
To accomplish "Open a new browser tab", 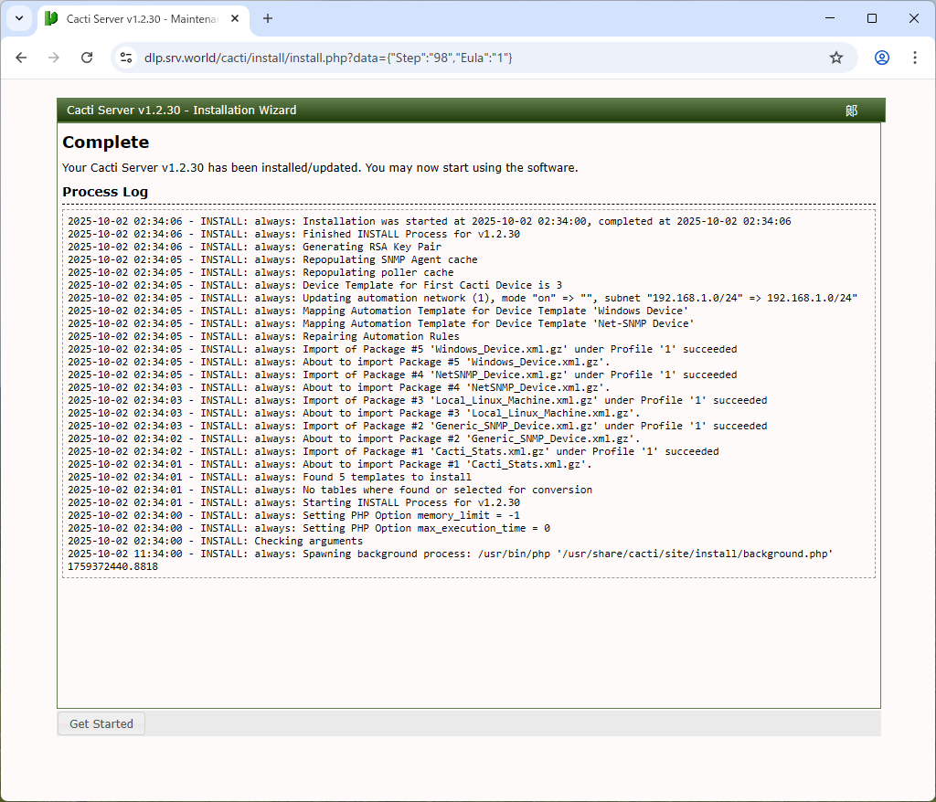I will (x=268, y=18).
